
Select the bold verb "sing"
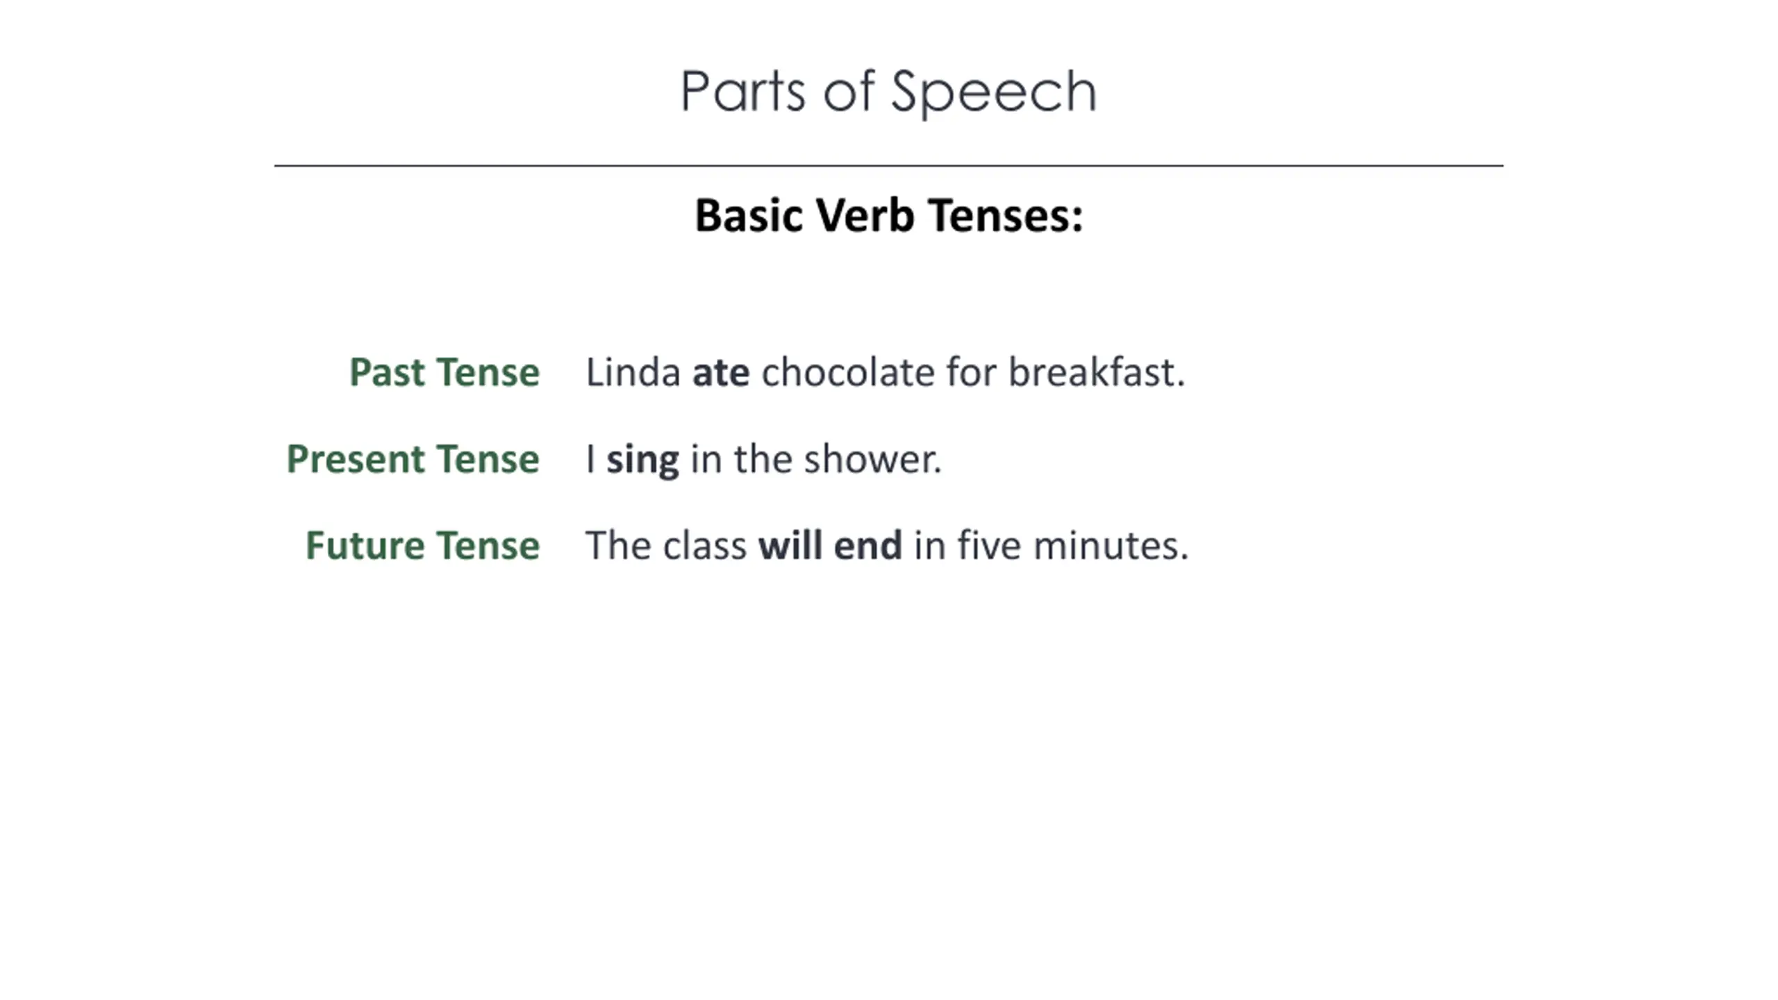642,460
